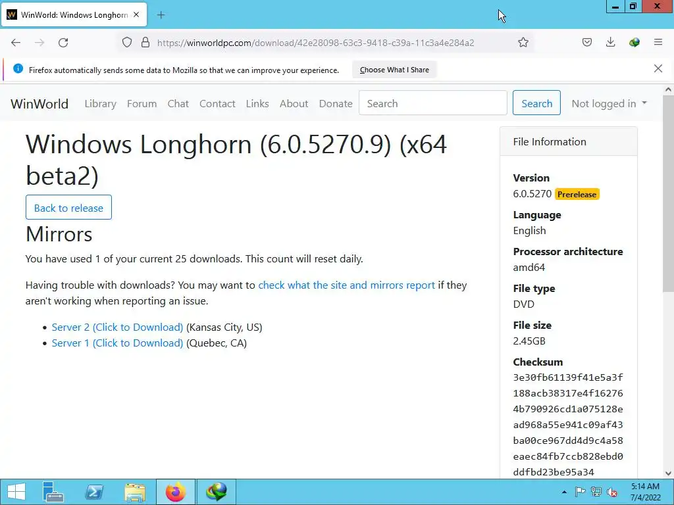Image resolution: width=674 pixels, height=505 pixels.
Task: Open the Windows Start menu
Action: click(16, 492)
